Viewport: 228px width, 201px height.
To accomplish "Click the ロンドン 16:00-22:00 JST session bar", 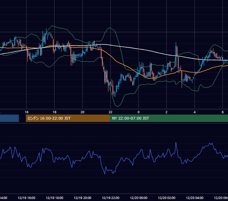I will (x=68, y=118).
